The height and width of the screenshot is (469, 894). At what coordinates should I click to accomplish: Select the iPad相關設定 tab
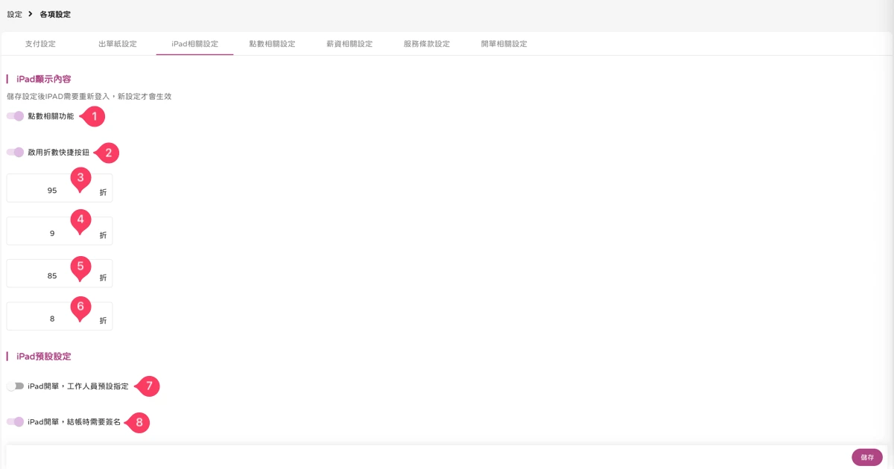194,44
